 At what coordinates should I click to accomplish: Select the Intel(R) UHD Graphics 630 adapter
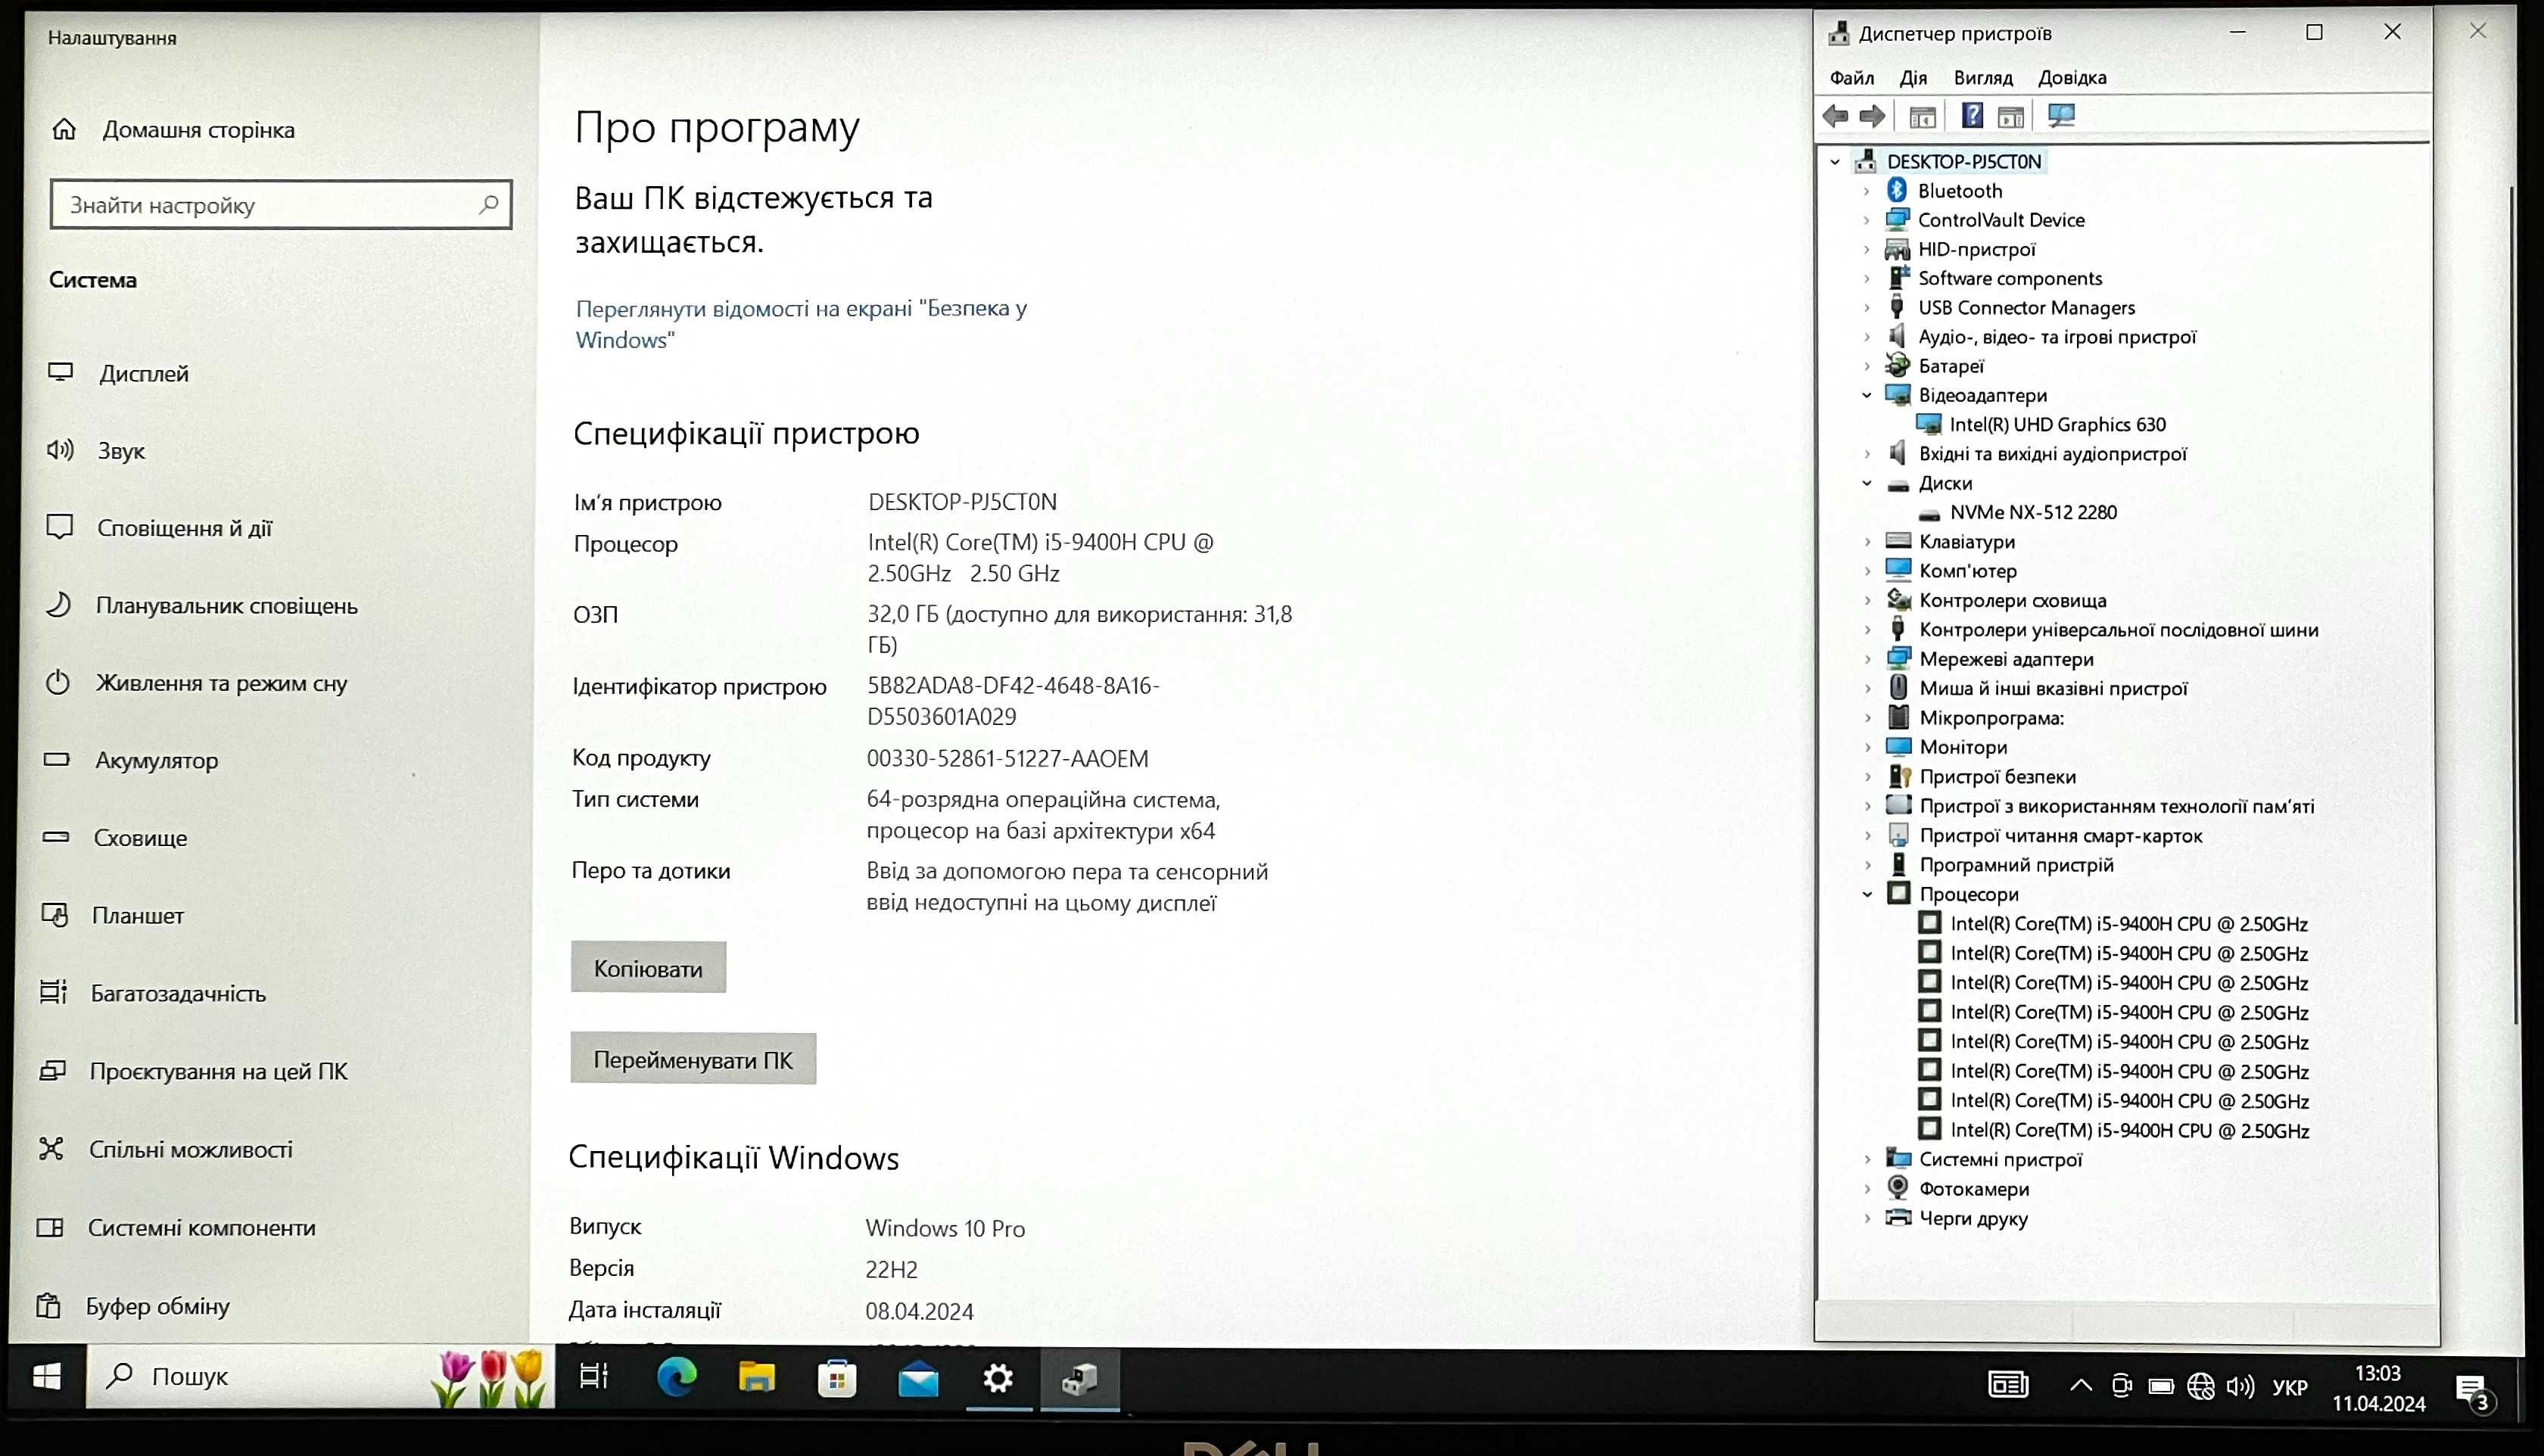click(x=2057, y=424)
